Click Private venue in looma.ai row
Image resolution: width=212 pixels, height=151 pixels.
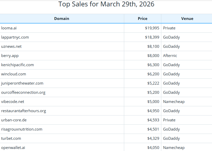(x=169, y=28)
